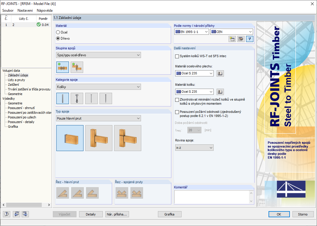Click first connected members cut icon

122,193
